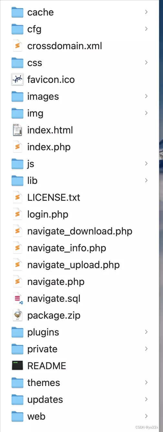Select the navigate_upload.php file name
The width and height of the screenshot is (163, 432).
coord(74,265)
